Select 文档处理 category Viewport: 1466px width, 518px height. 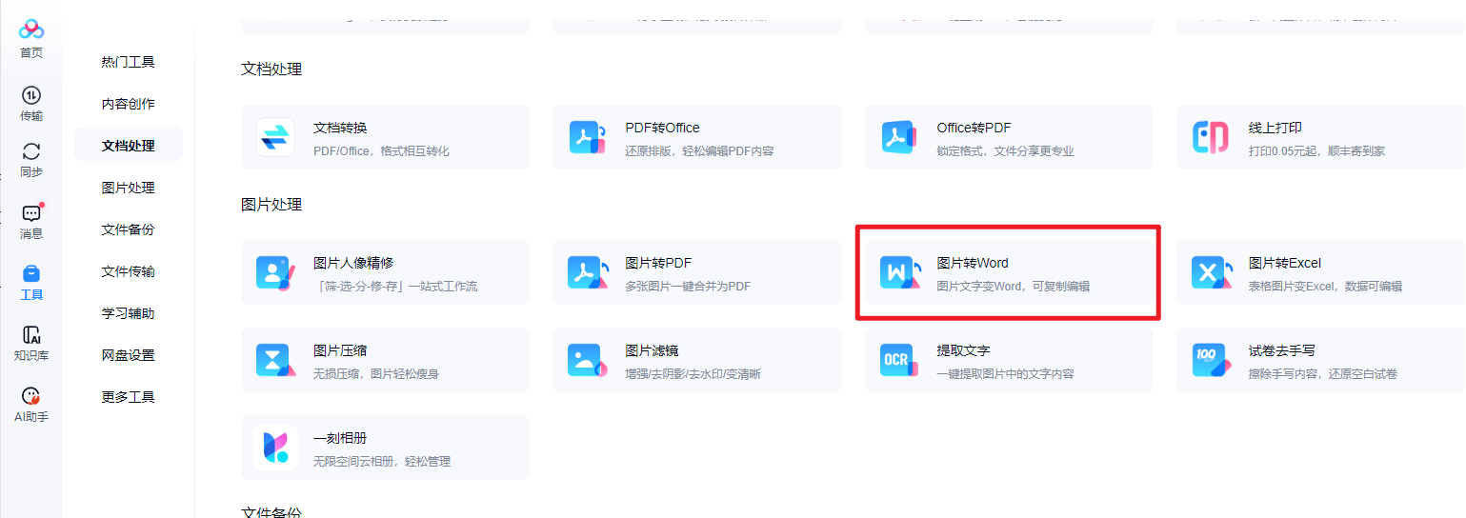click(128, 146)
